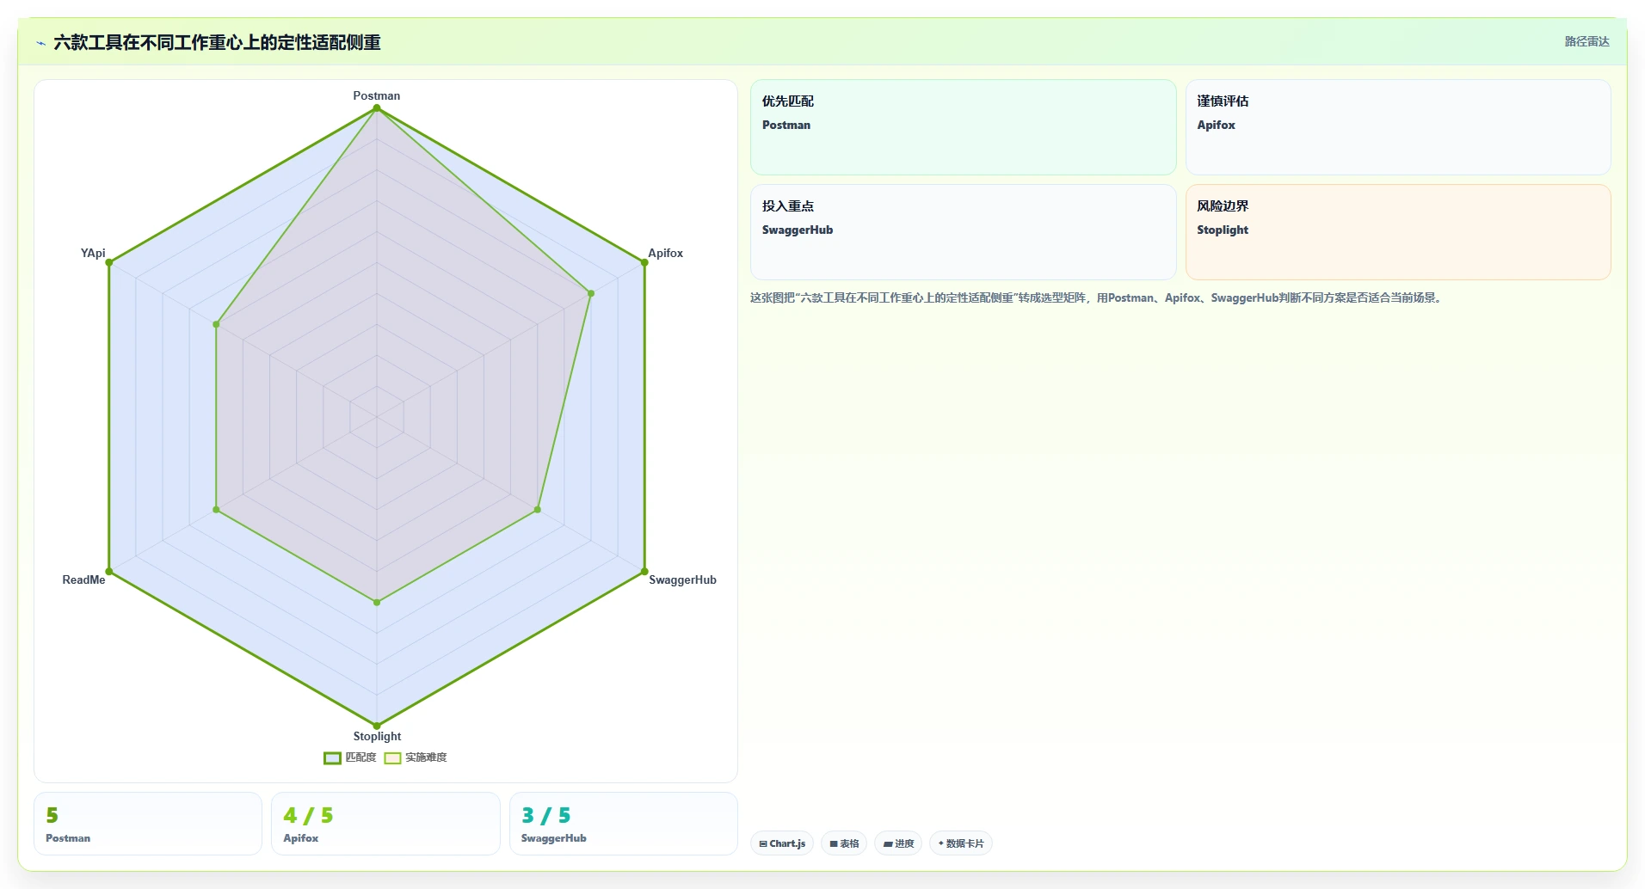Click the Chart.js tag chip
The width and height of the screenshot is (1645, 889).
point(782,843)
